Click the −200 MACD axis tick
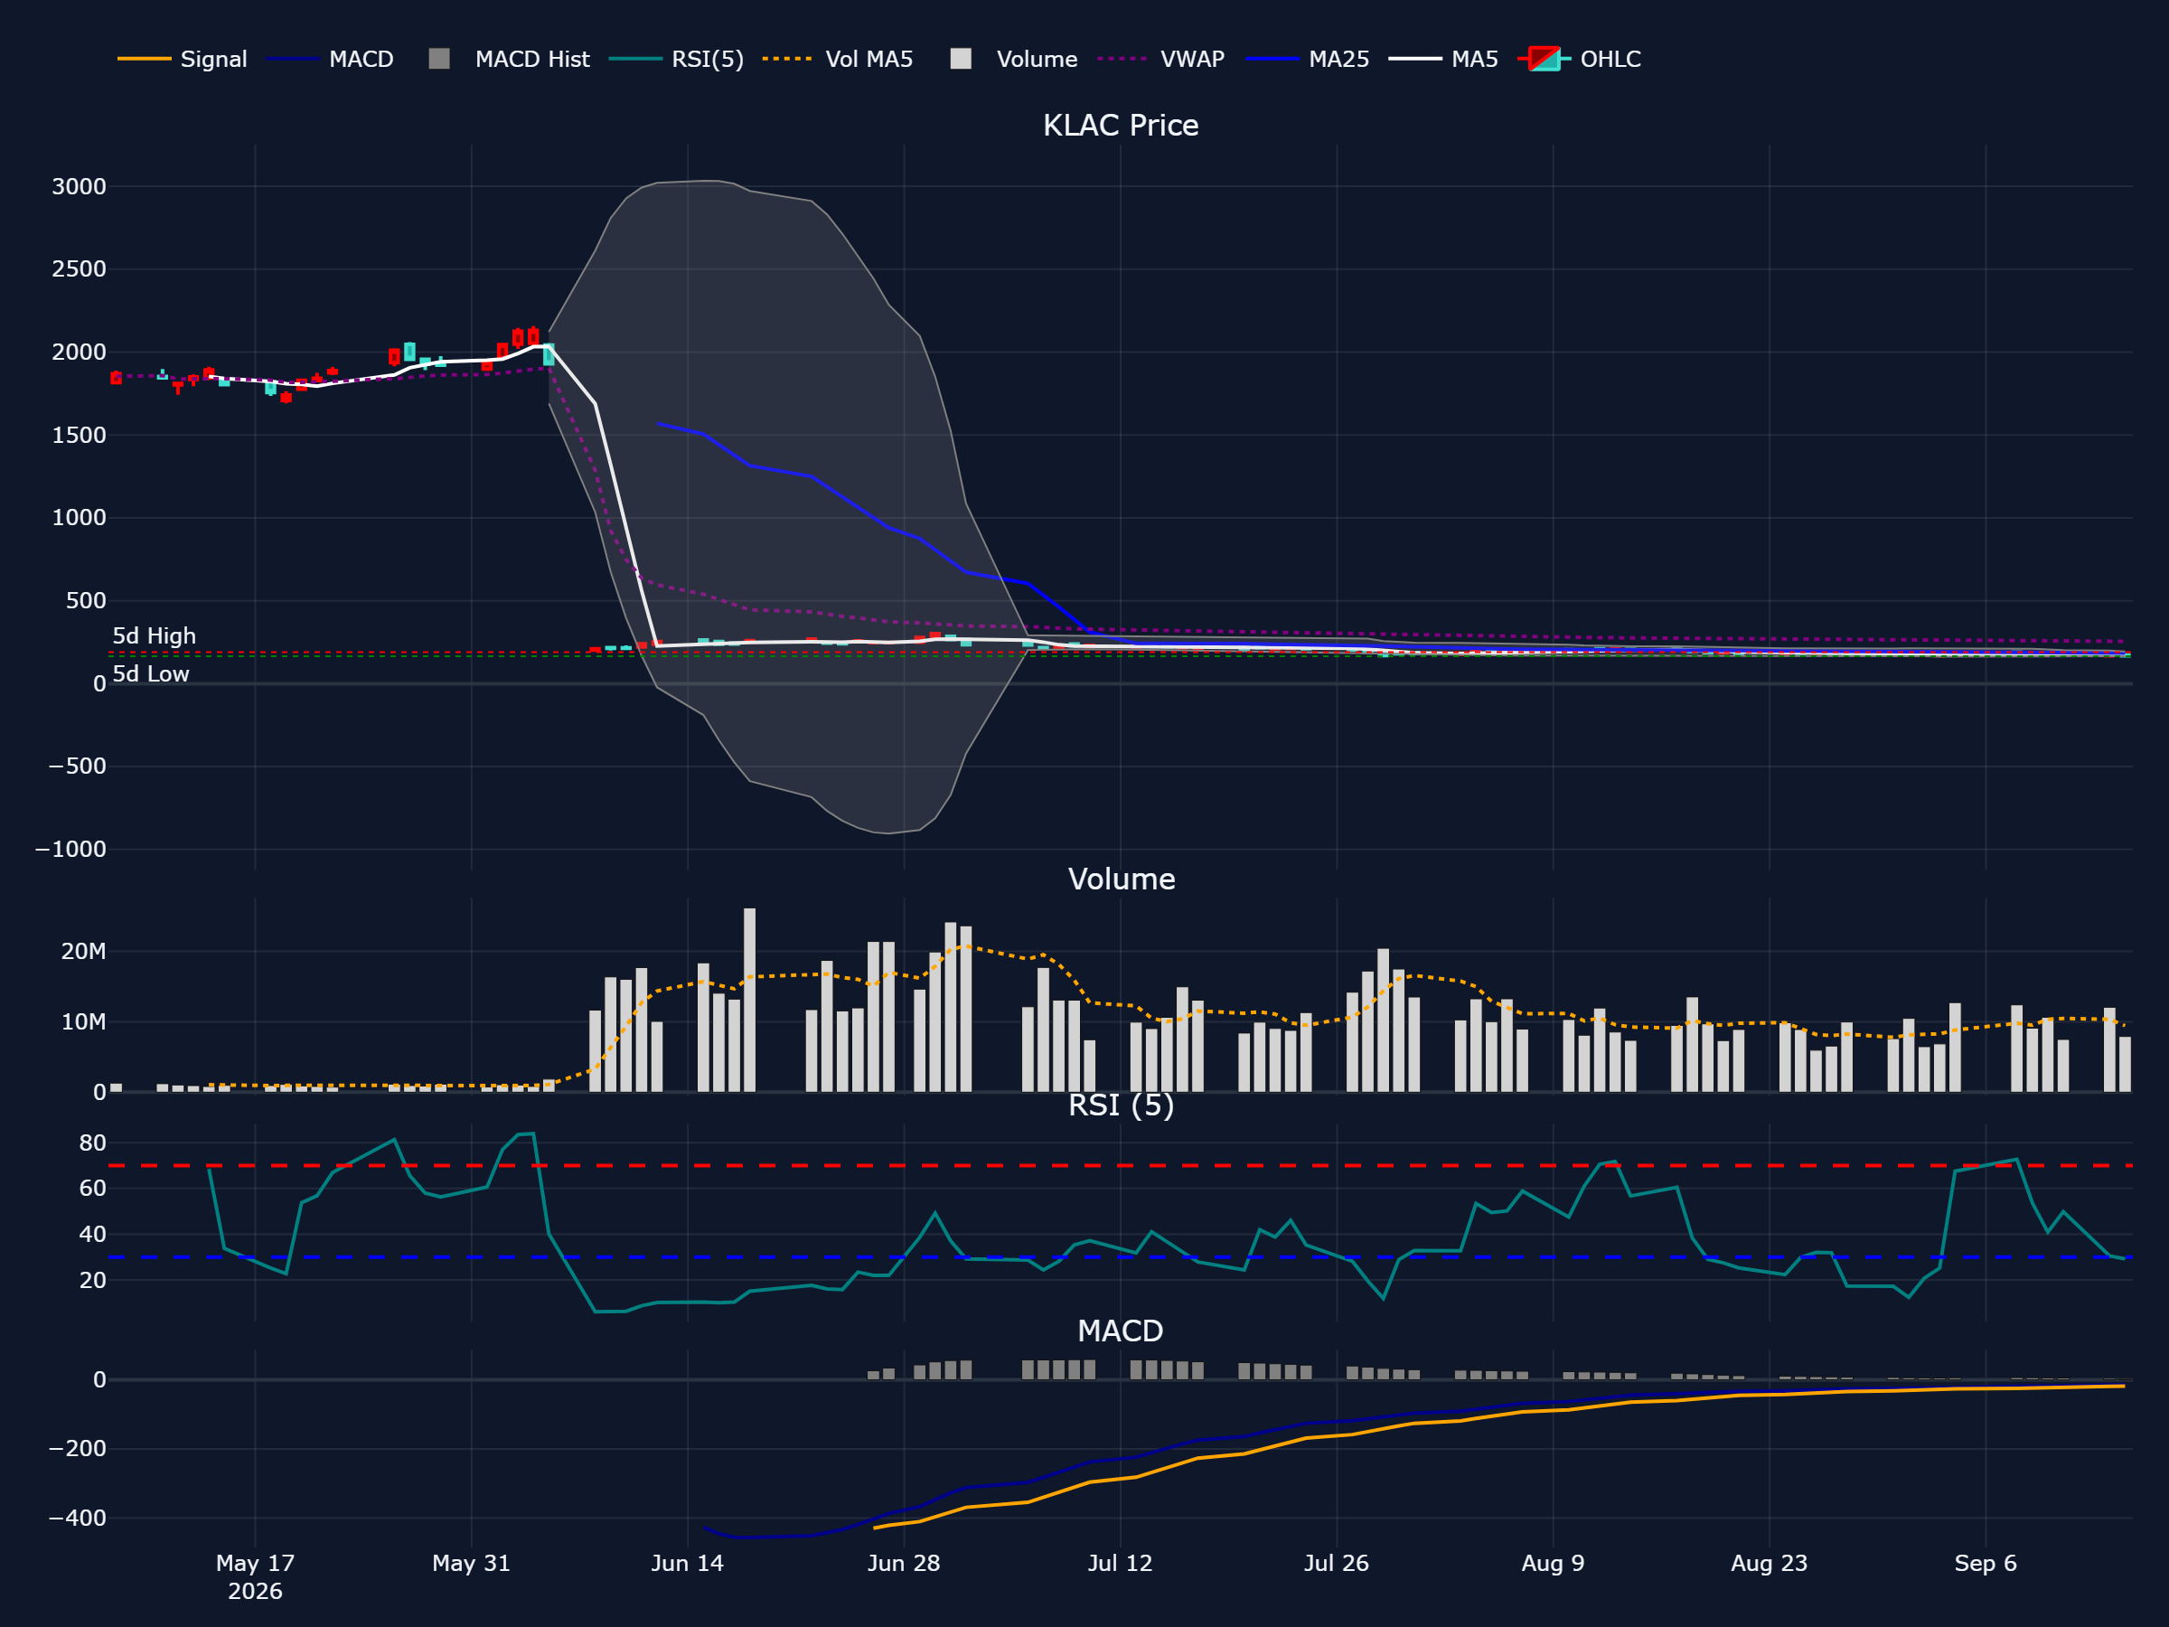This screenshot has width=2169, height=1627. click(78, 1449)
